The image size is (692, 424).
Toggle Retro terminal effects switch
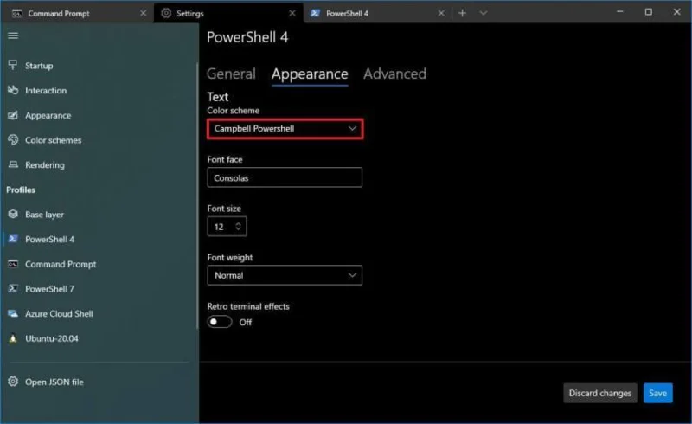tap(220, 322)
